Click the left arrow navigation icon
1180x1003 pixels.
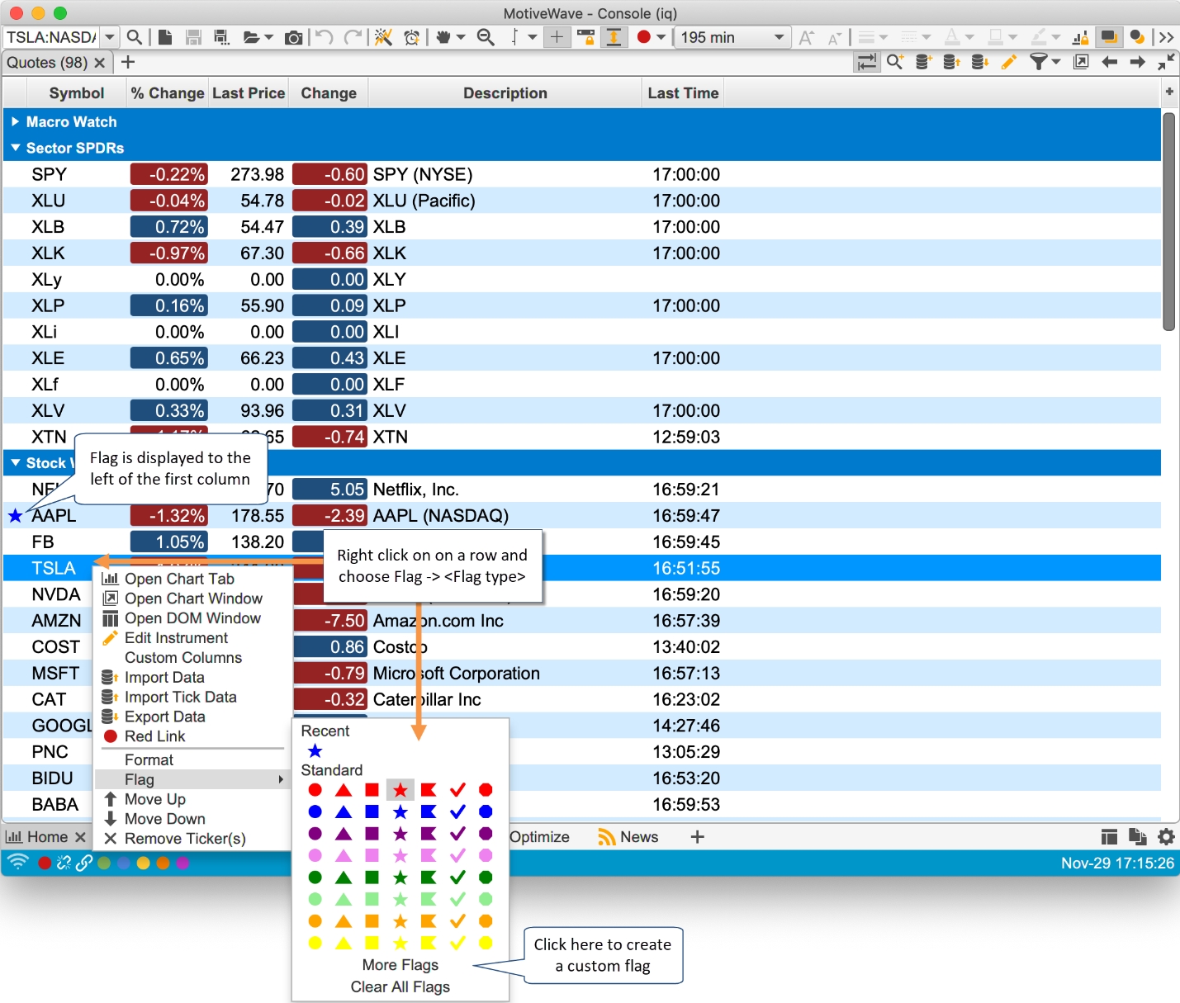coord(1109,62)
